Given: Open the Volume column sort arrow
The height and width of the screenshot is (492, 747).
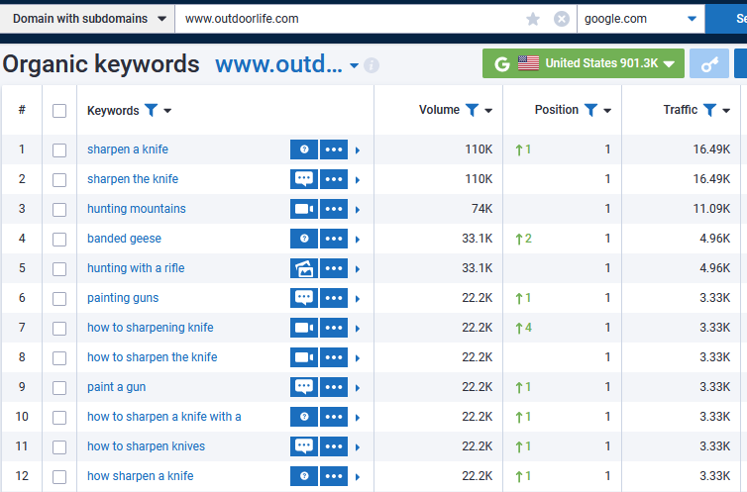Looking at the screenshot, I should click(488, 111).
